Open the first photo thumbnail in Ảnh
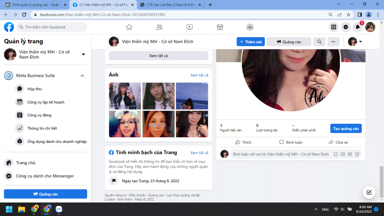The height and width of the screenshot is (216, 384). click(x=125, y=96)
